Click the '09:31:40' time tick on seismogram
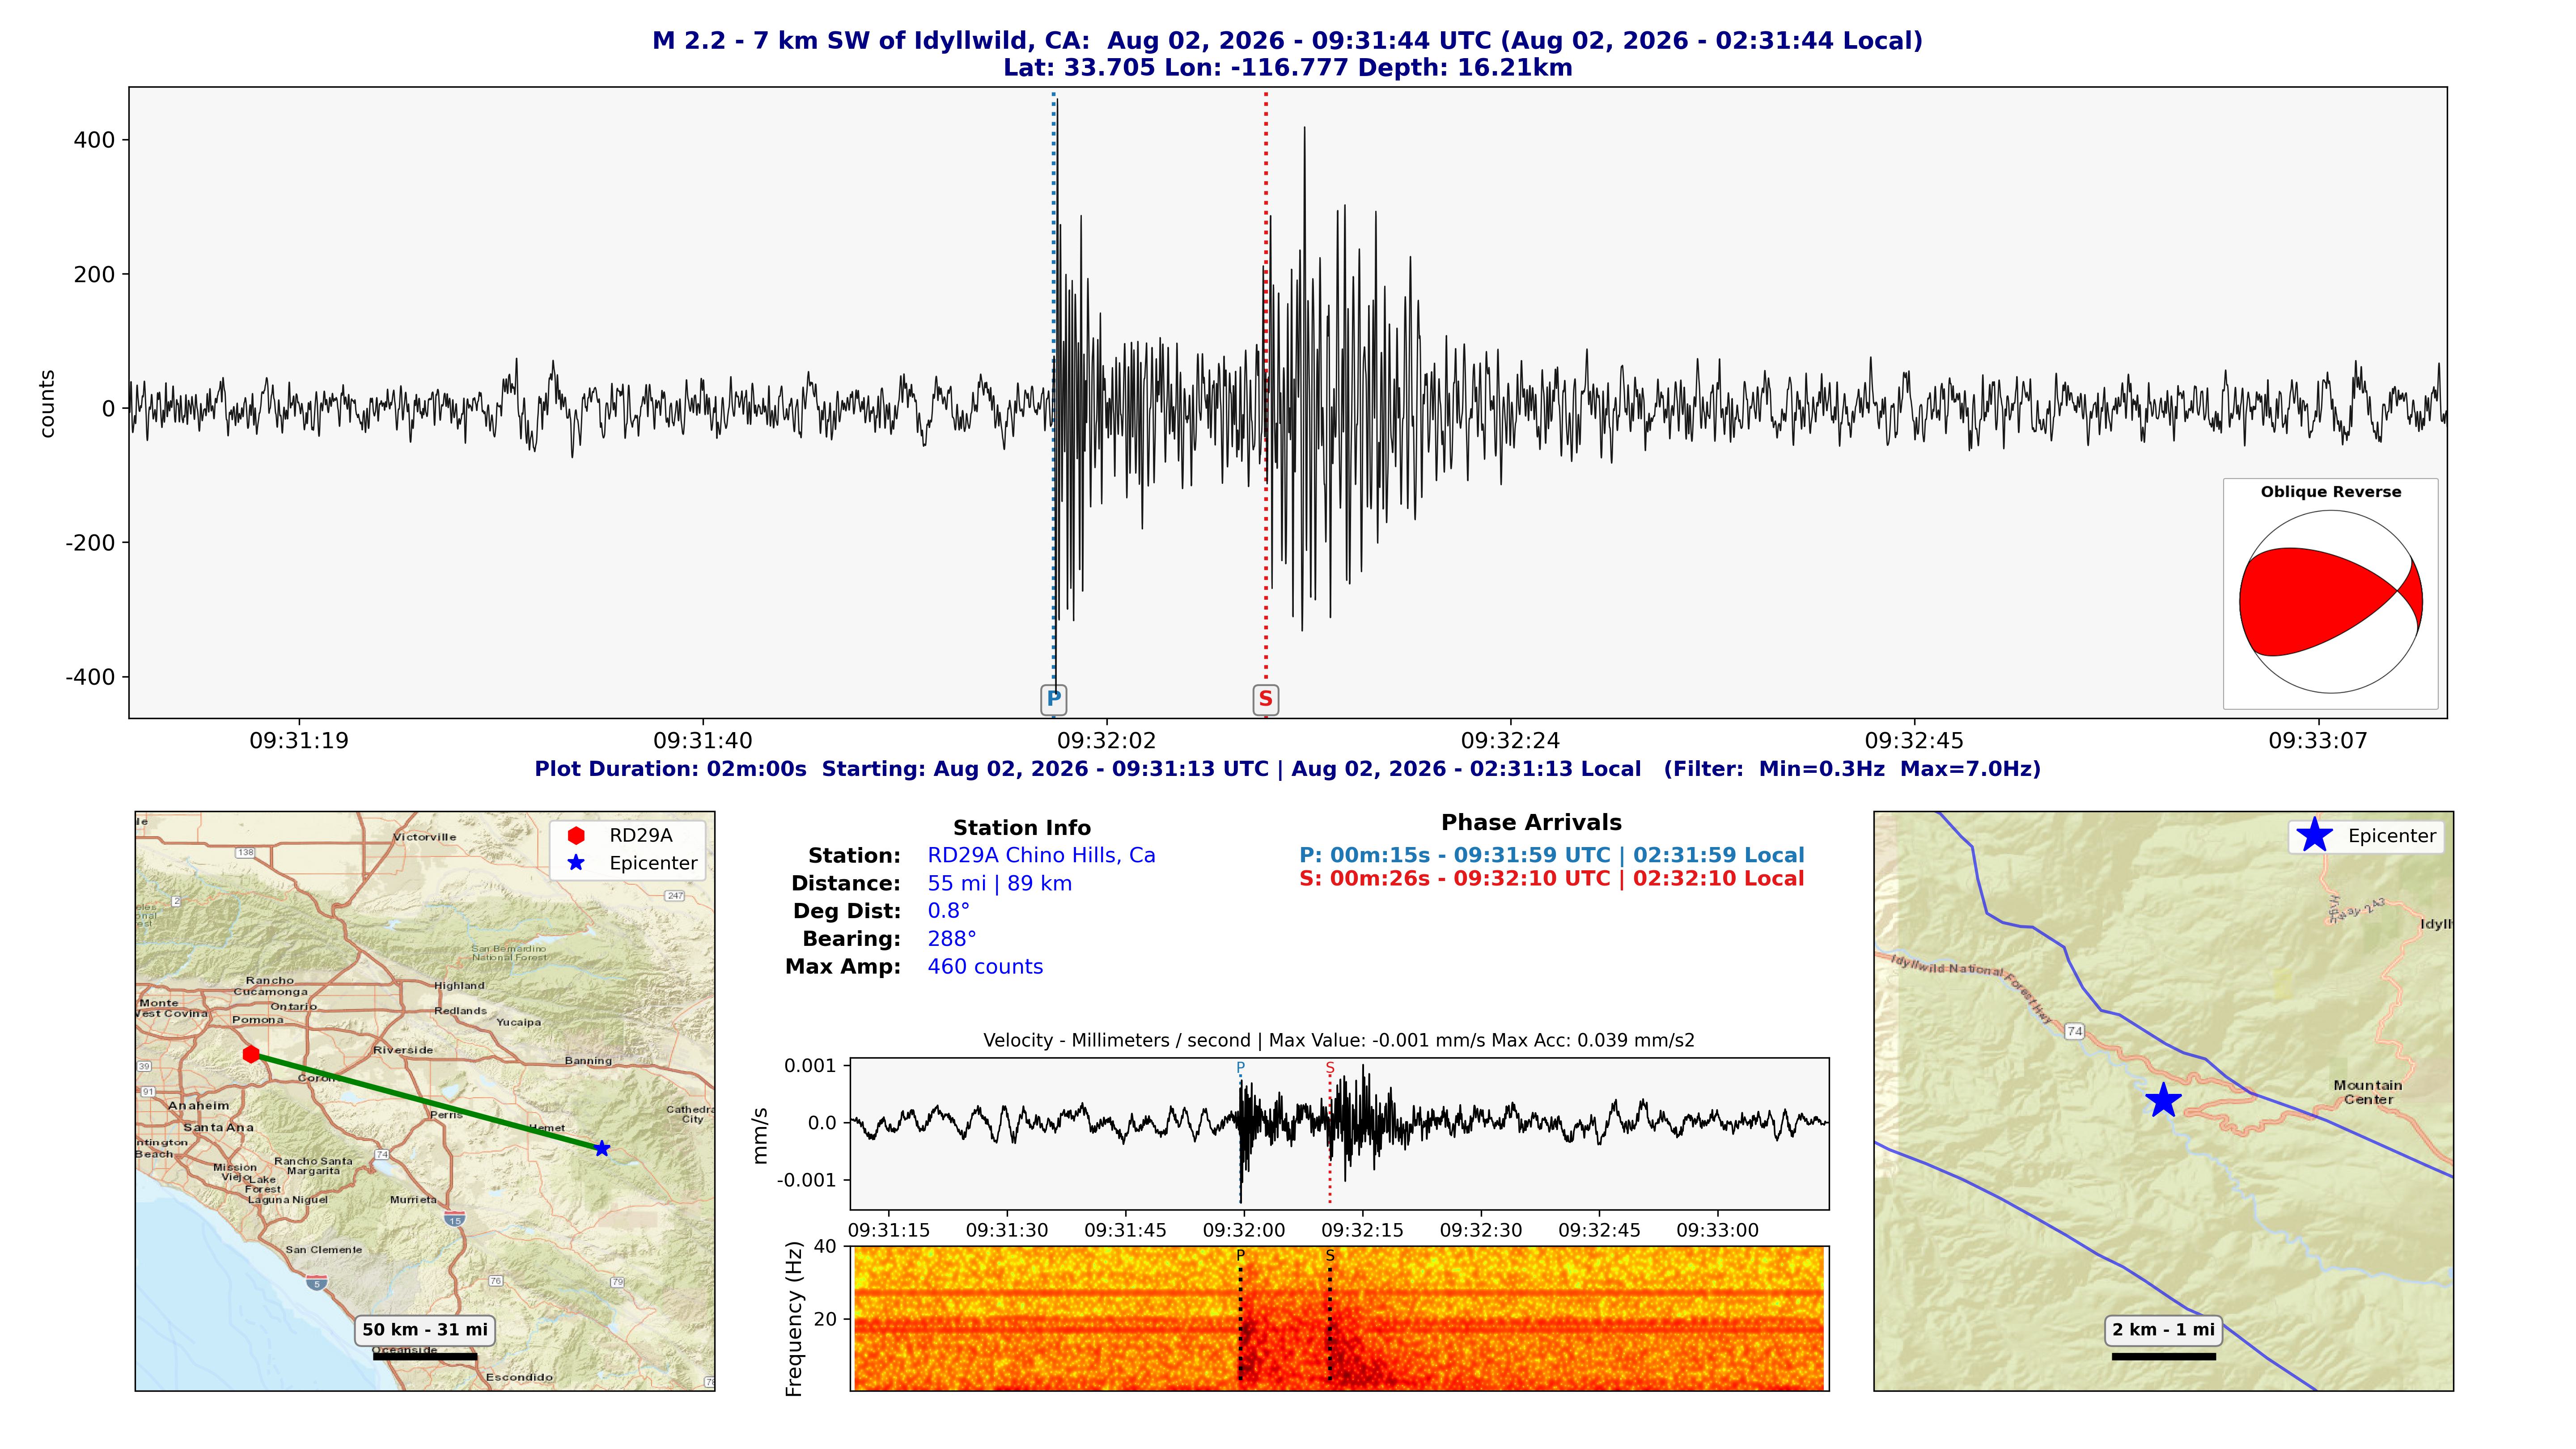The image size is (2576, 1449). [x=703, y=741]
